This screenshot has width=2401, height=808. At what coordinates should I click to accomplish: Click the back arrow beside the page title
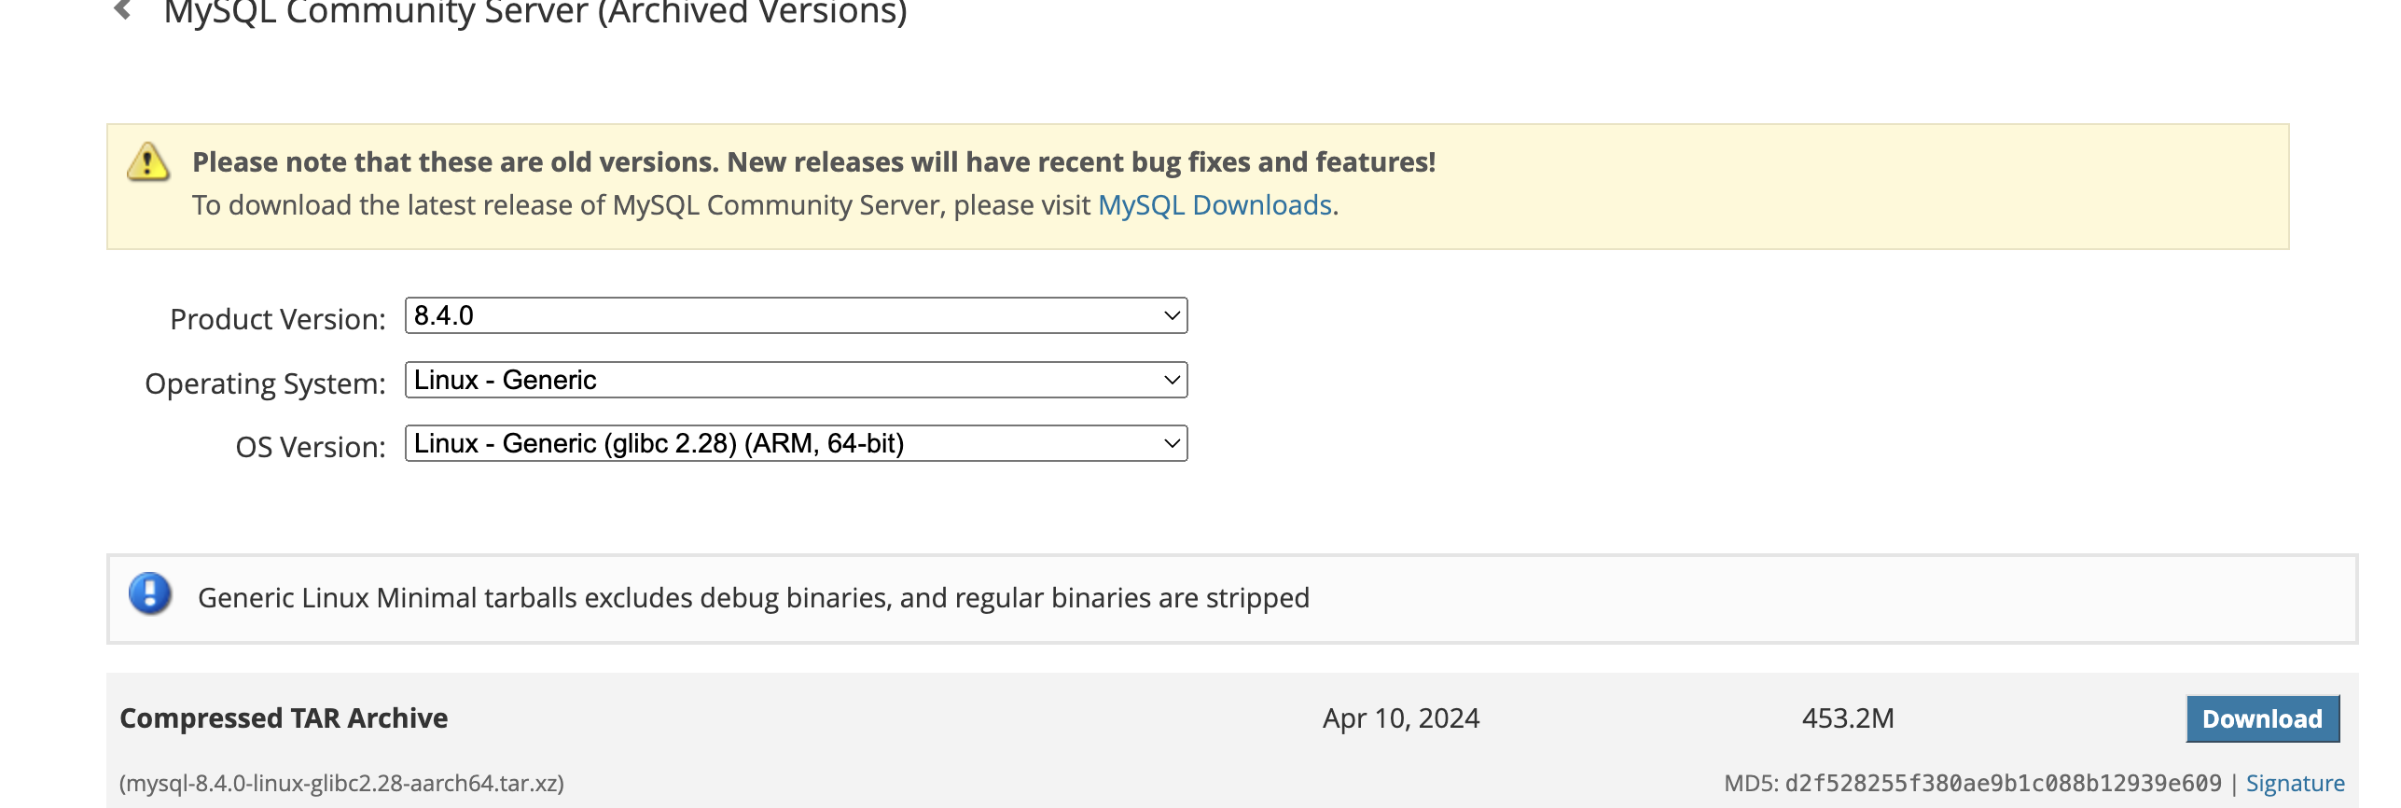click(x=122, y=10)
